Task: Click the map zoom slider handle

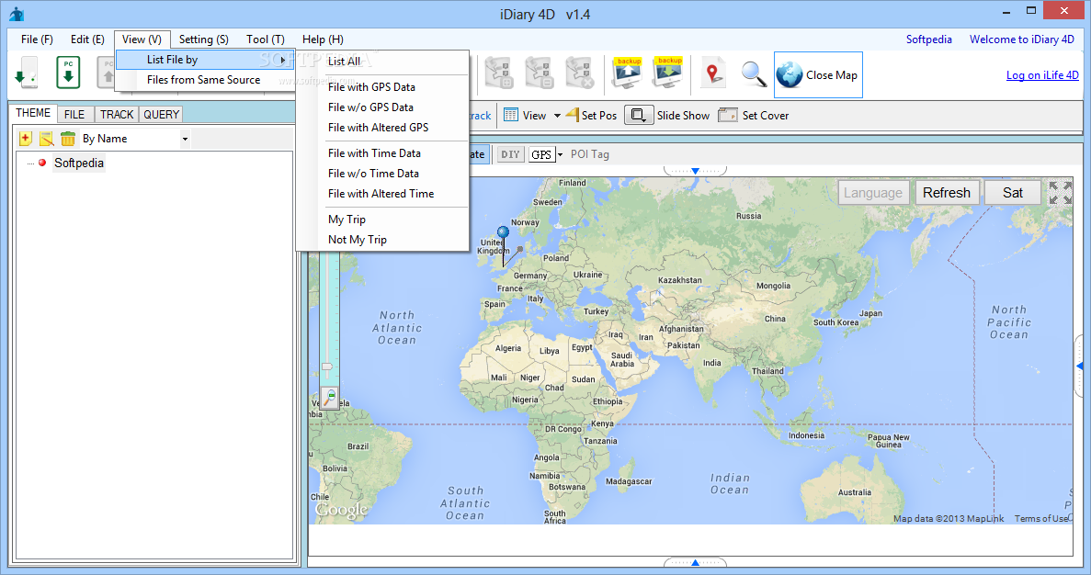Action: tap(327, 366)
